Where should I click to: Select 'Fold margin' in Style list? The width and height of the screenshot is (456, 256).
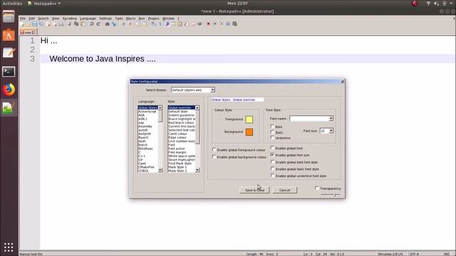tap(177, 152)
